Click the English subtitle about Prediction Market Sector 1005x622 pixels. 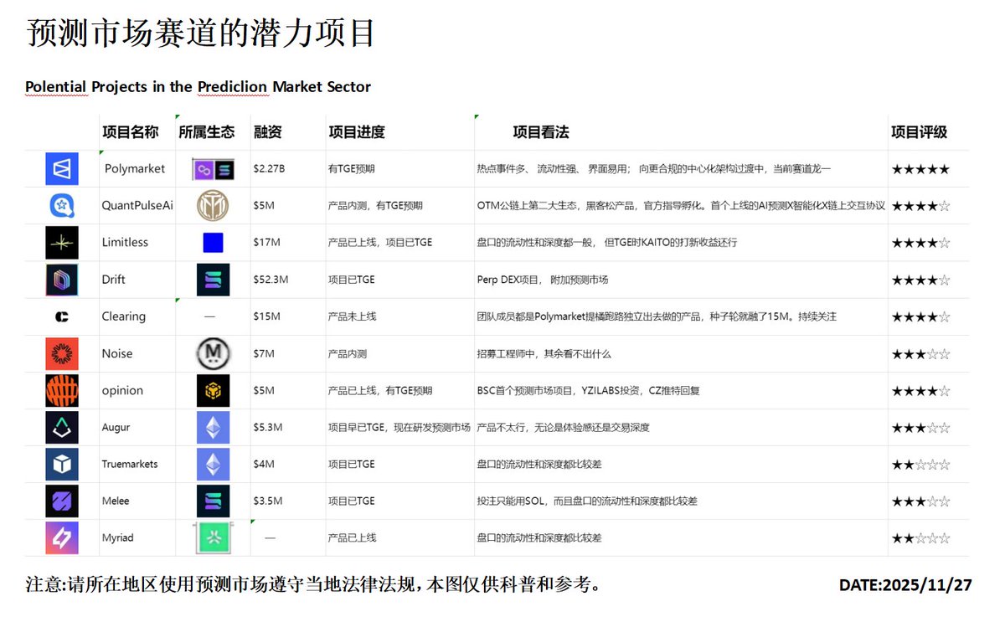click(198, 87)
